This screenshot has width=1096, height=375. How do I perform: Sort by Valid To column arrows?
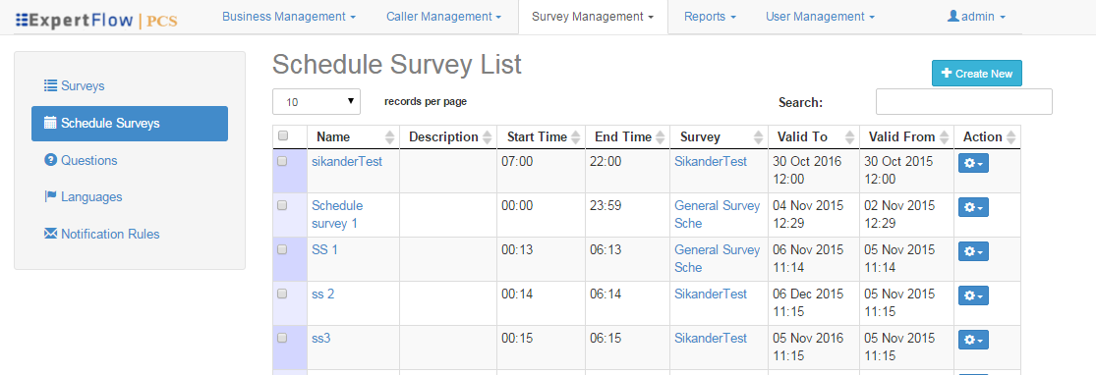[850, 137]
